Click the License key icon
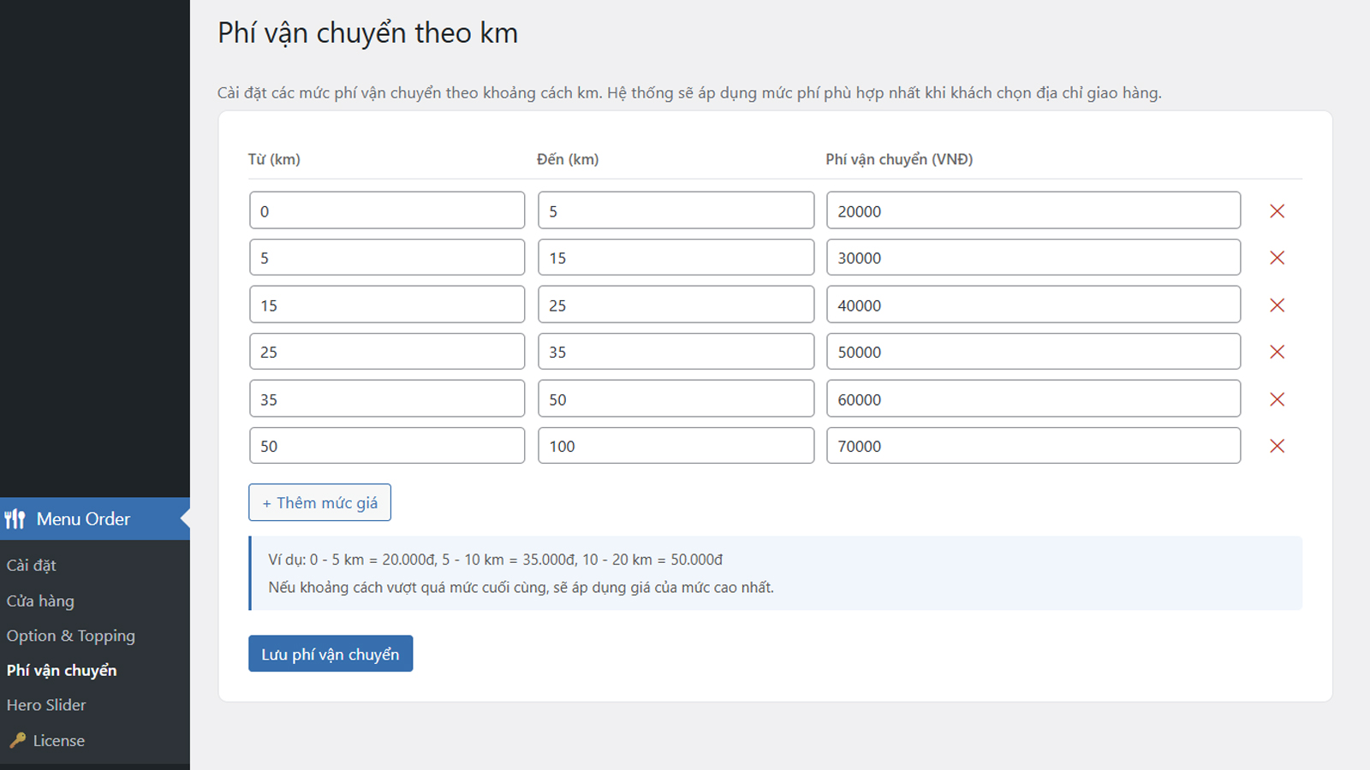The height and width of the screenshot is (770, 1370). tap(17, 741)
